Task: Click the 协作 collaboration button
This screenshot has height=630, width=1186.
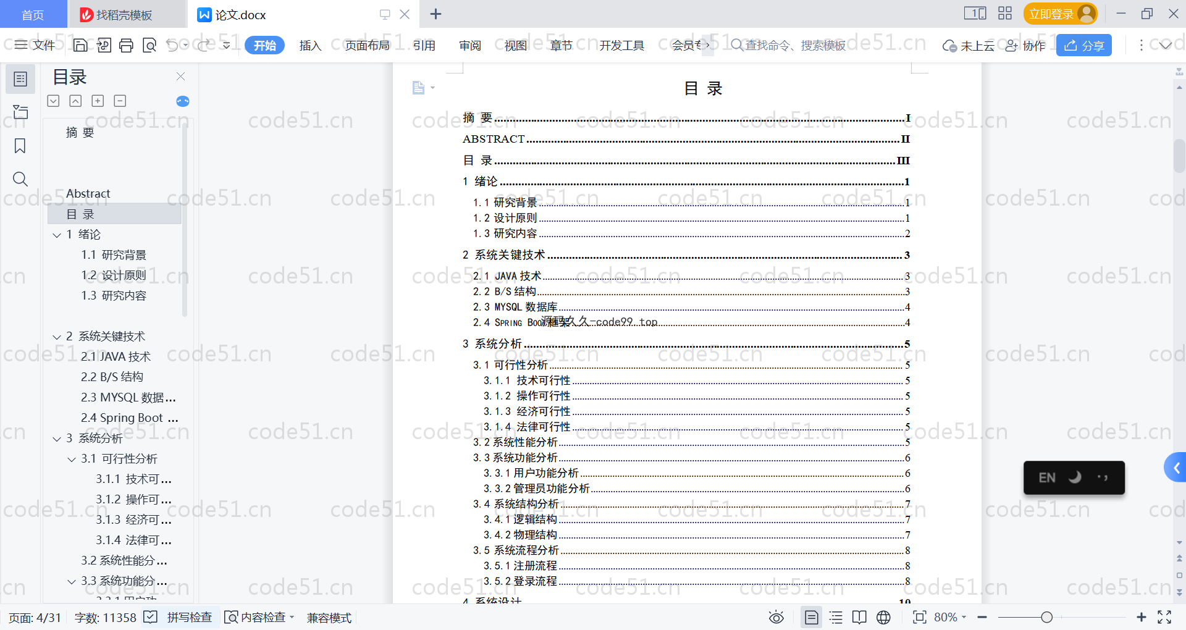Action: [1025, 45]
